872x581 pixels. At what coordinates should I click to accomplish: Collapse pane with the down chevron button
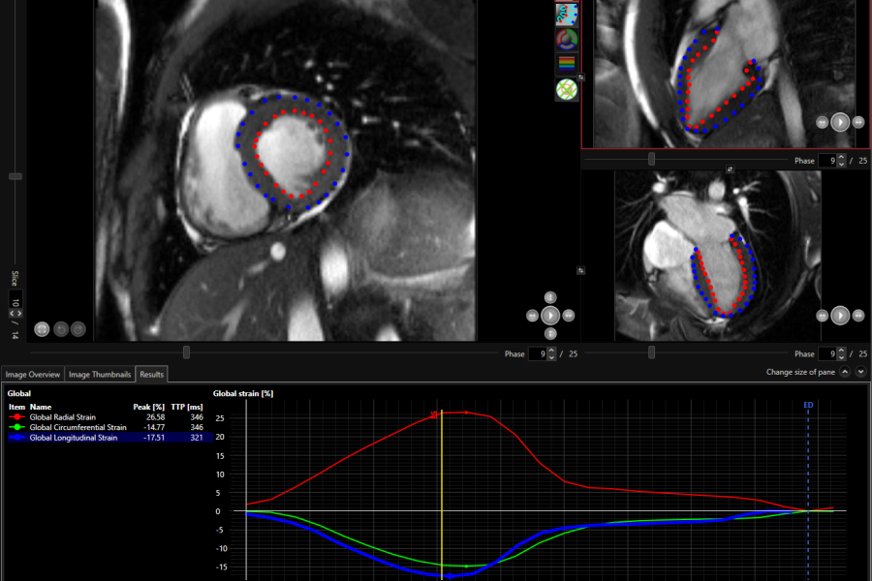click(860, 372)
